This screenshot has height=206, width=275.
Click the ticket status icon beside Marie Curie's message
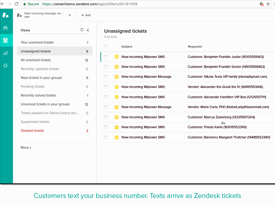click(117, 107)
